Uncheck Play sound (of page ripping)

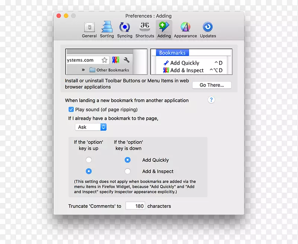click(71, 109)
